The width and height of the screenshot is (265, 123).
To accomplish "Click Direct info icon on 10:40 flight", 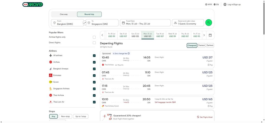I will 128,61.
